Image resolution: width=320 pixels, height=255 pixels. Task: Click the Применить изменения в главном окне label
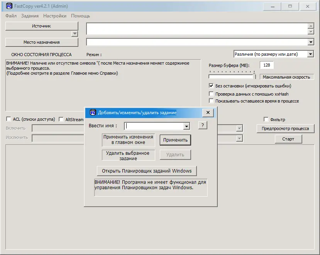(129, 140)
